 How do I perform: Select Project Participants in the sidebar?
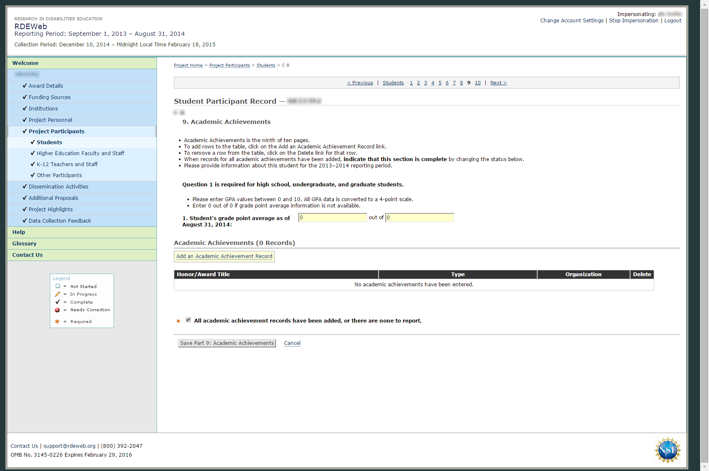pos(57,131)
